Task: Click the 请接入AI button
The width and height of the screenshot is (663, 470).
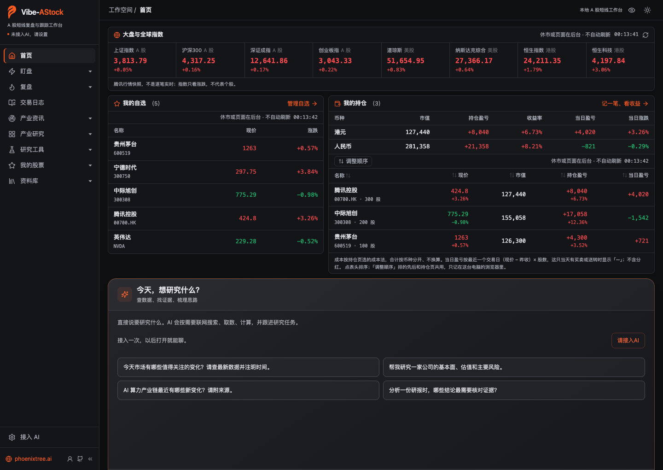Action: tap(628, 341)
